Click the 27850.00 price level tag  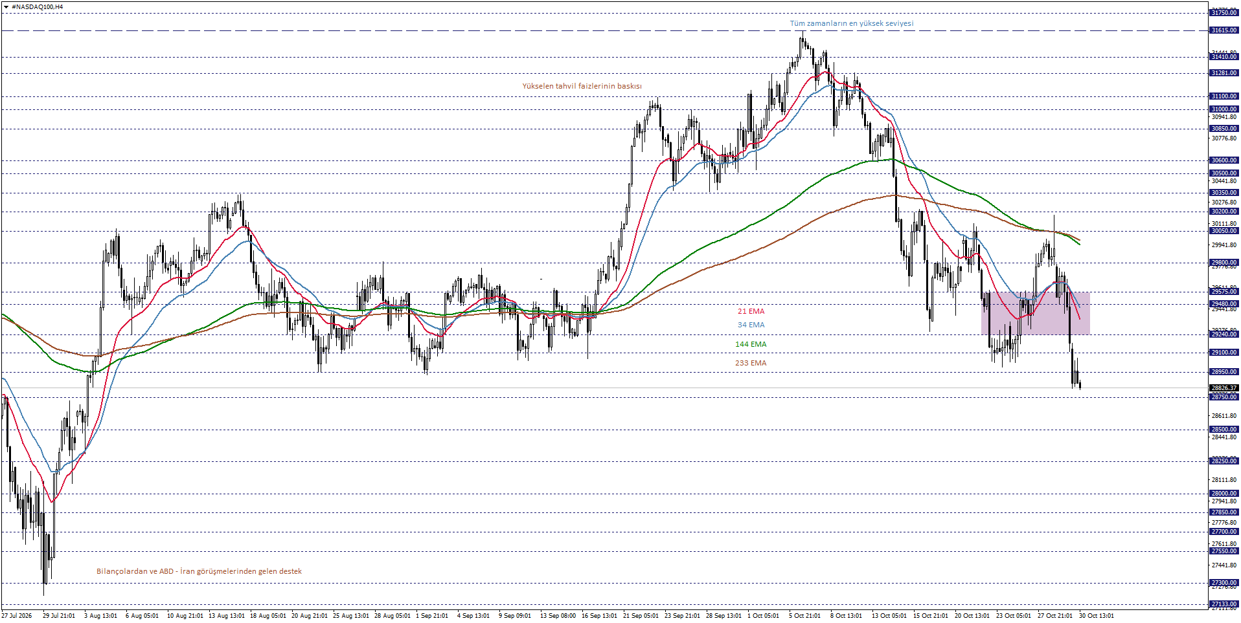click(1224, 512)
